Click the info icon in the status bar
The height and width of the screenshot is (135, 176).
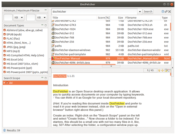pyautogui.click(x=4, y=130)
